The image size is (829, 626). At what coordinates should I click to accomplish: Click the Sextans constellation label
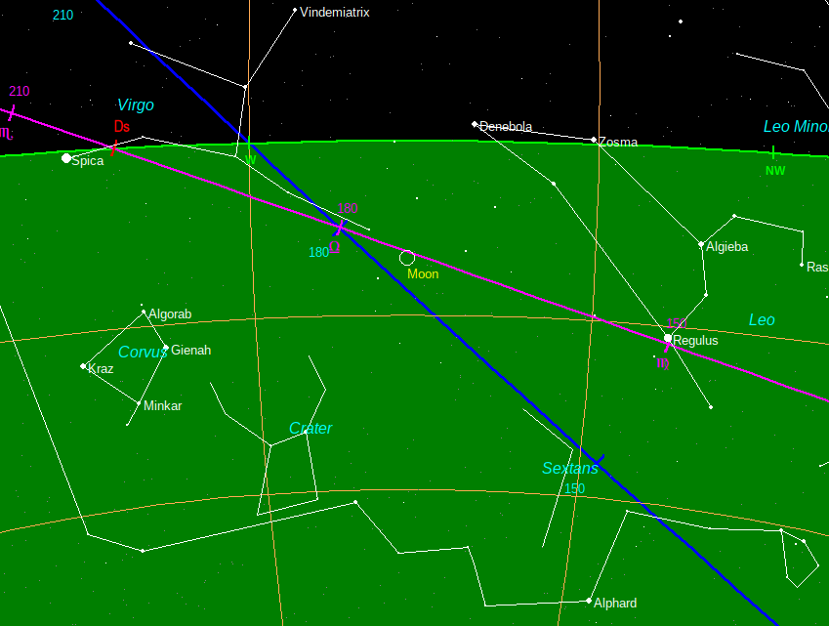coord(569,469)
